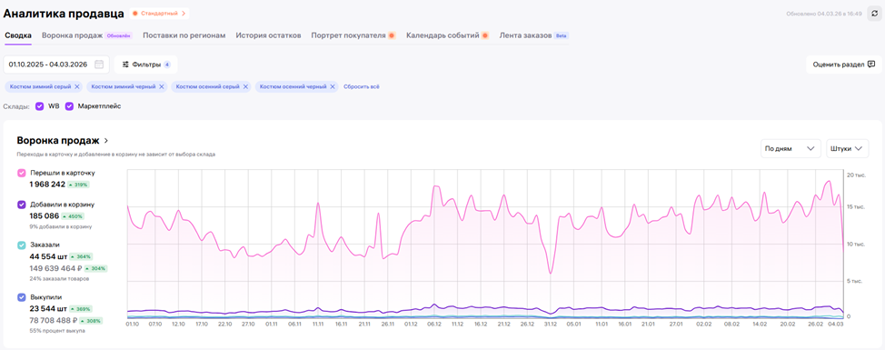The width and height of the screenshot is (885, 350).
Task: Remove the Костюм осенний серый filter
Action: pyautogui.click(x=245, y=87)
